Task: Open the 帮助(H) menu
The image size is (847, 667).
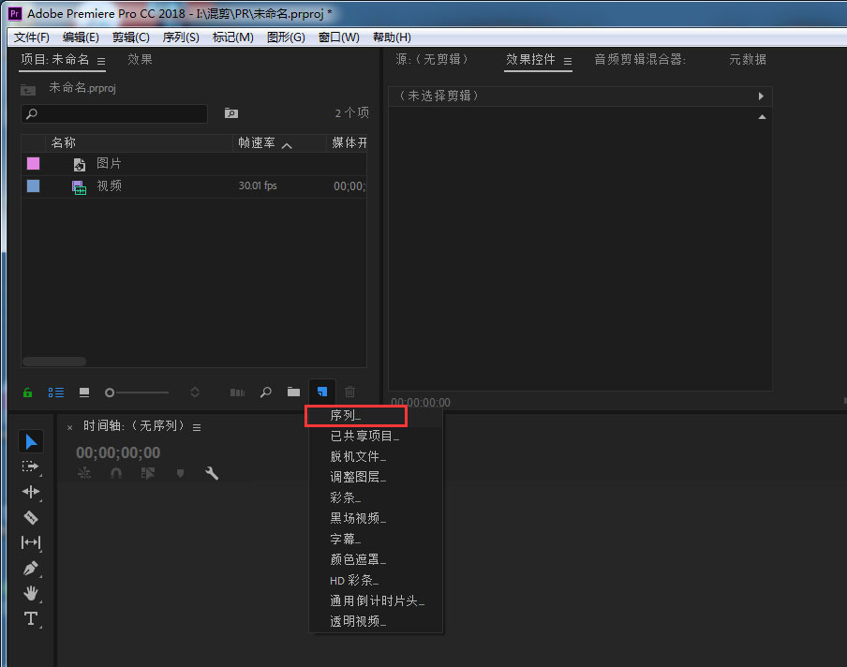Action: click(392, 37)
